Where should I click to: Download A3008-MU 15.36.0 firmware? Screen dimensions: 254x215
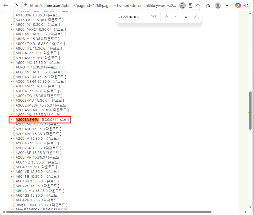[39, 101]
